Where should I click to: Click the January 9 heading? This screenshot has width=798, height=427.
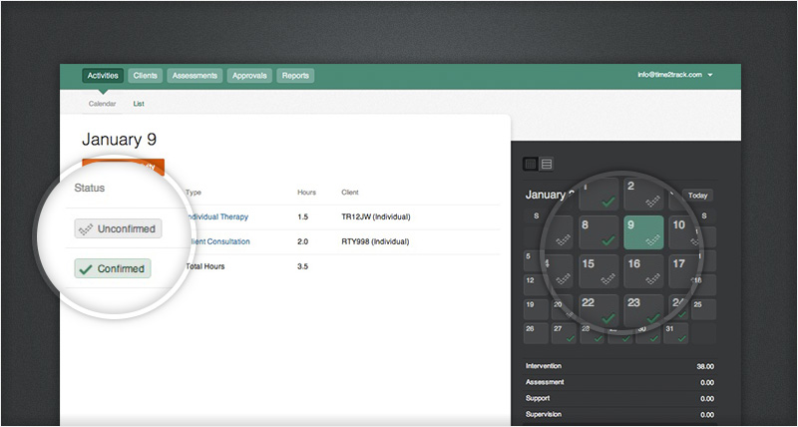click(119, 140)
